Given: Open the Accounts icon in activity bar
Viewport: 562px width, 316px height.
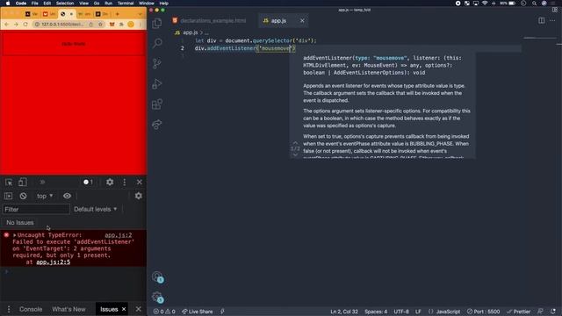Looking at the screenshot, I should pyautogui.click(x=157, y=277).
